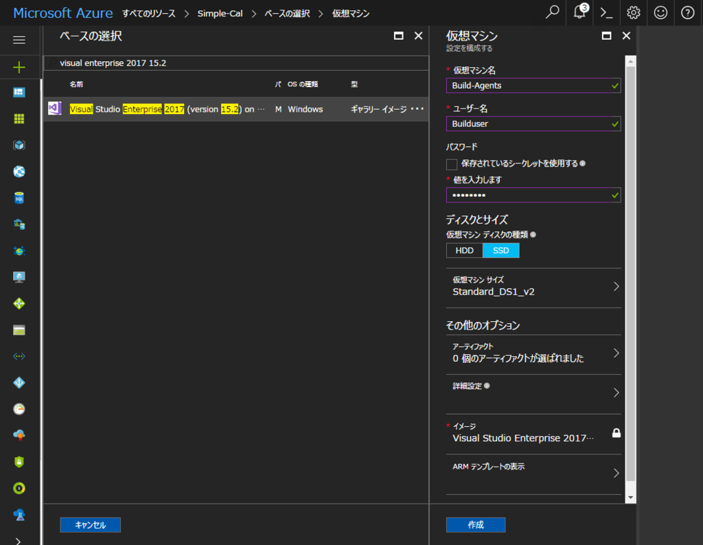The height and width of the screenshot is (545, 703).
Task: Toggle the hamburger menu in sidebar
Action: [x=19, y=40]
